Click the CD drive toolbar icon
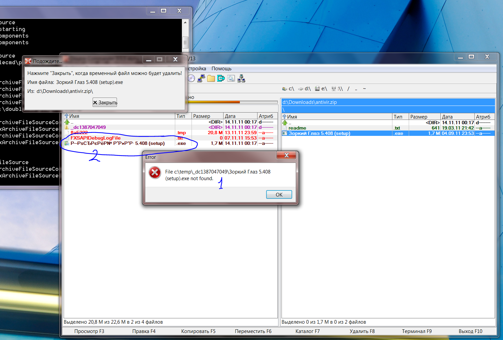 coord(191,79)
